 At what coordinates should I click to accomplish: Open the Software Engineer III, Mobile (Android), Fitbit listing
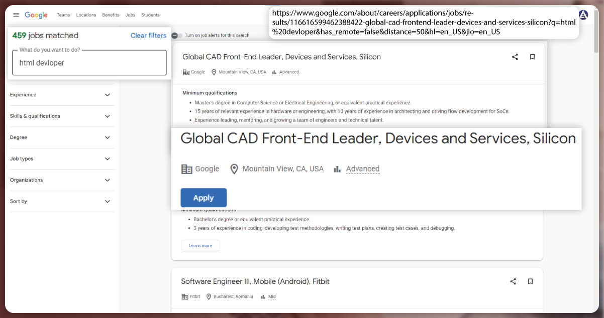click(x=255, y=281)
